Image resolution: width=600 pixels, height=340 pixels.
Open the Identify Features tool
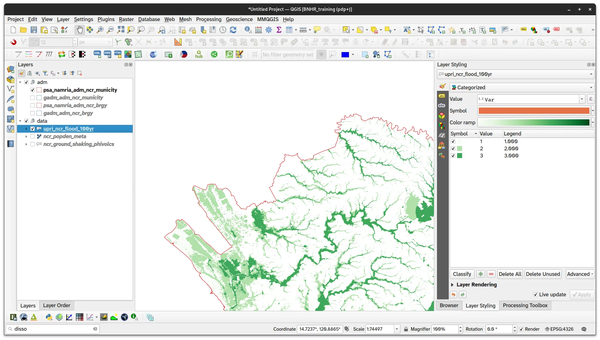(248, 30)
